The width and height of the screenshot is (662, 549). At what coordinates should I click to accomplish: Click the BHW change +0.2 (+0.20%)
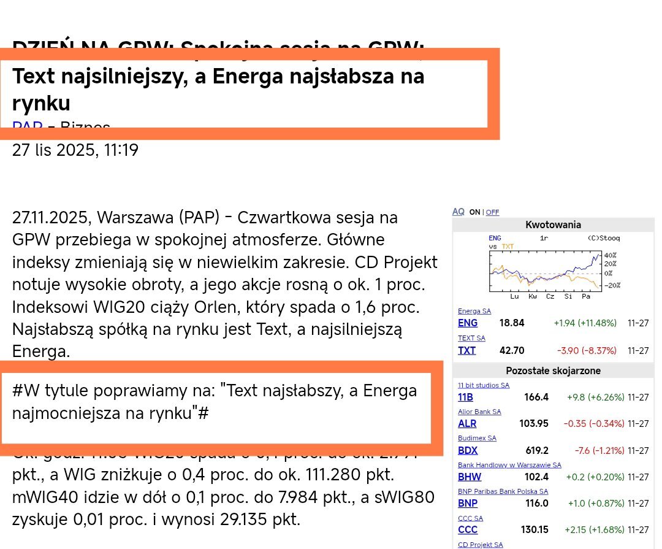tap(595, 477)
